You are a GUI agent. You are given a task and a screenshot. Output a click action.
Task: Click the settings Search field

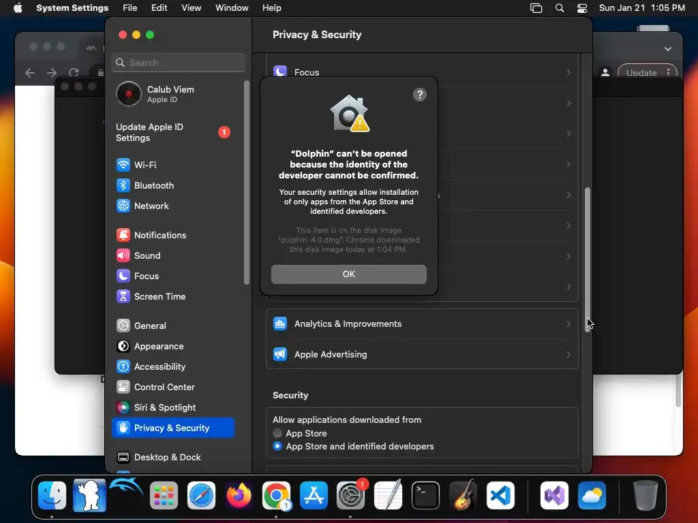click(x=178, y=63)
